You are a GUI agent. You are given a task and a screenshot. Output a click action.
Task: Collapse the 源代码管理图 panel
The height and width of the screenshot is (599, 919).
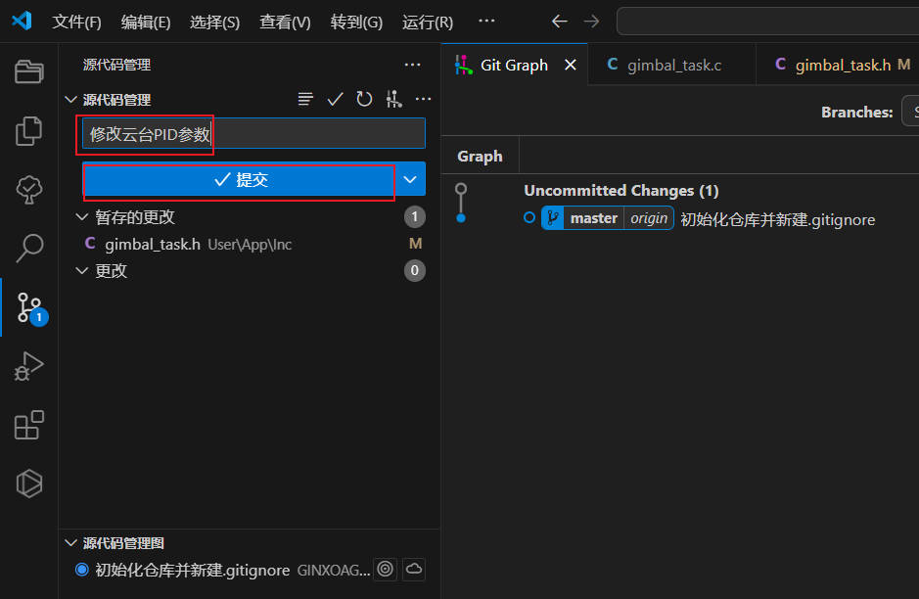pos(70,543)
